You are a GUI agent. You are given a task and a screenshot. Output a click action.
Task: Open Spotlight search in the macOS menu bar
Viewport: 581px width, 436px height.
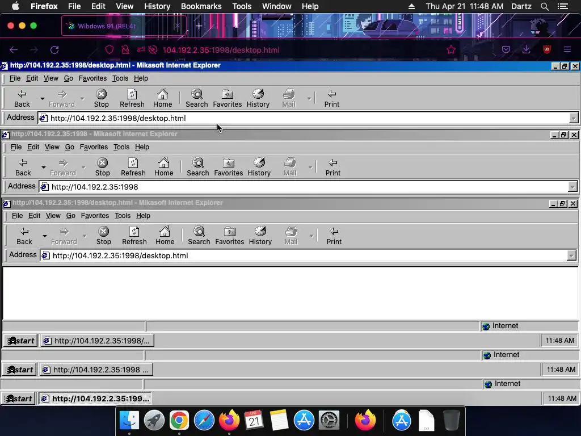pos(544,6)
